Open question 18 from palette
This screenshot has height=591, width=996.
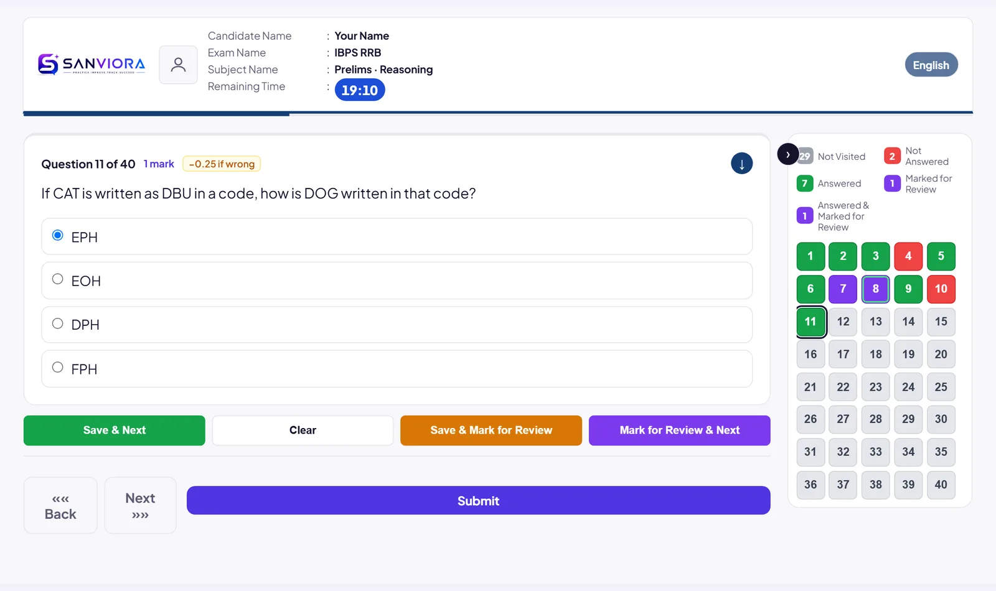click(876, 355)
